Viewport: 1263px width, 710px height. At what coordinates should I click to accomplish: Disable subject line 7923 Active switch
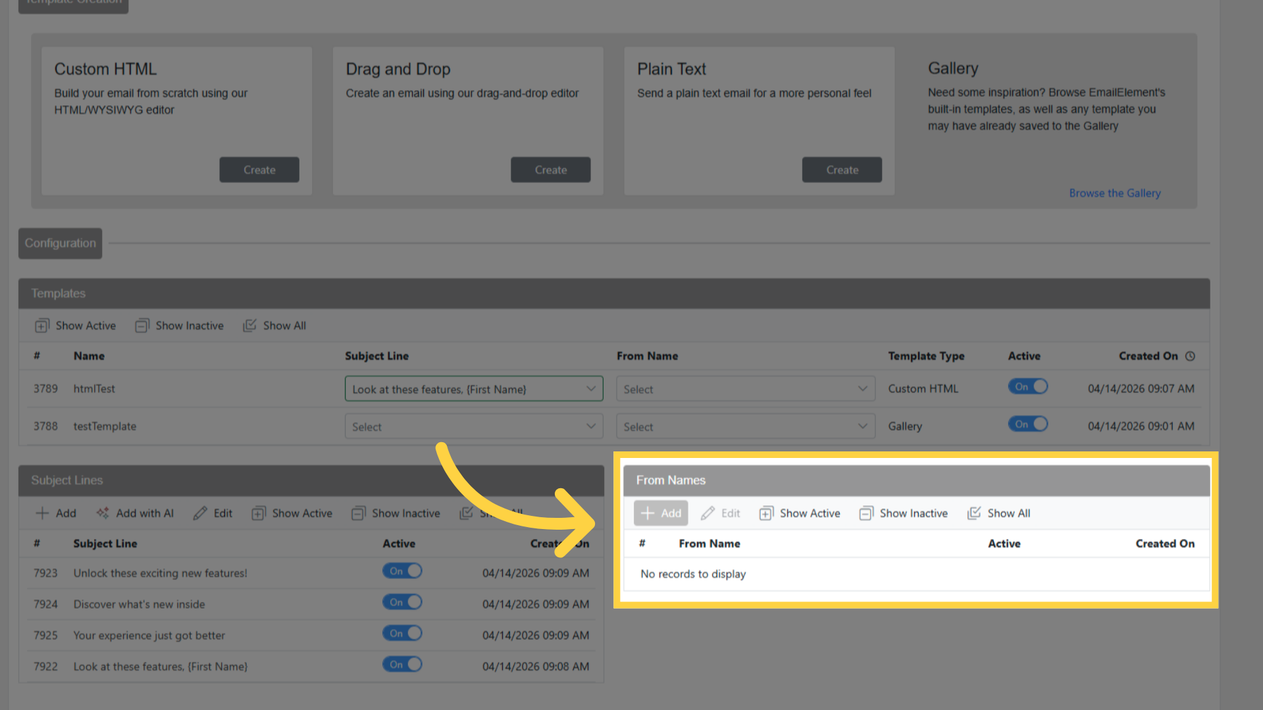402,571
